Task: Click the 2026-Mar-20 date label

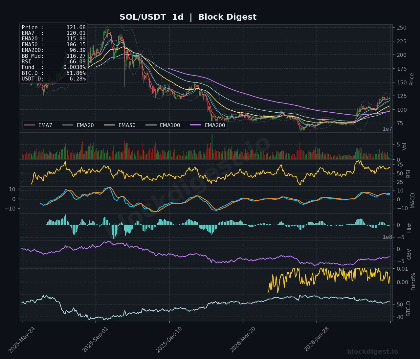Action: [243, 340]
